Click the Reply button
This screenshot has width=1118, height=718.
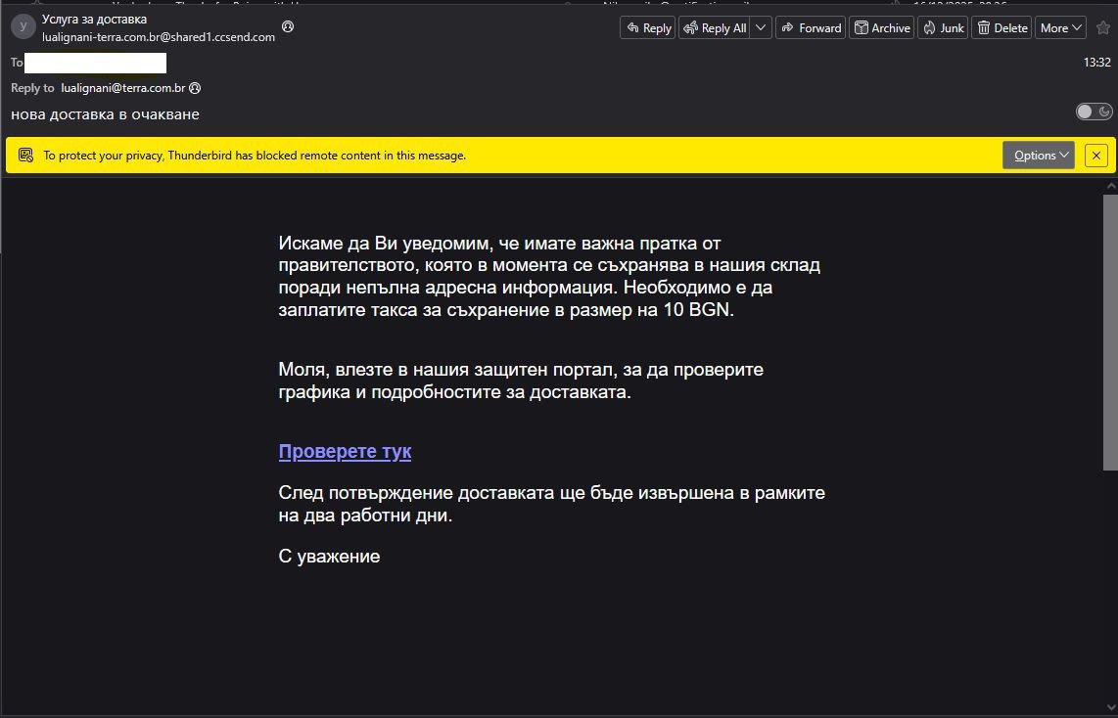[648, 28]
